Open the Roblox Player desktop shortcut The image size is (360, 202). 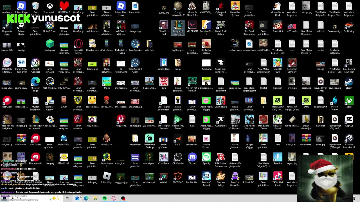point(21,8)
